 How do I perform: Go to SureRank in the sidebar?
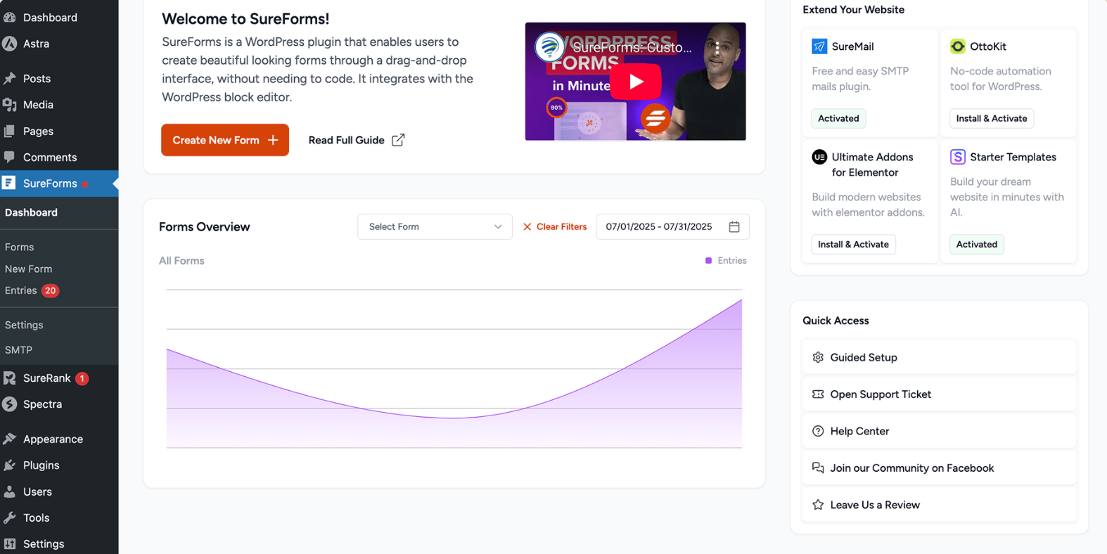46,378
